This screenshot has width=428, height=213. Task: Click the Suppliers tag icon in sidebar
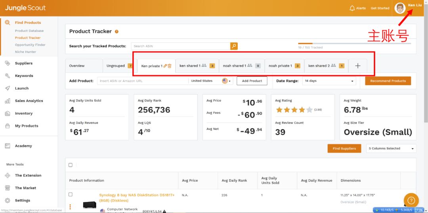8,63
